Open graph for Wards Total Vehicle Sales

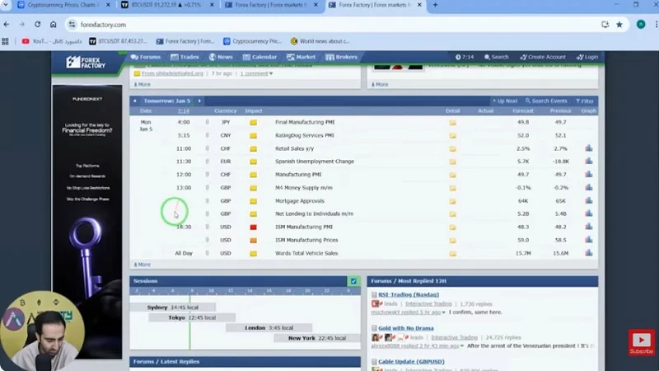click(588, 253)
